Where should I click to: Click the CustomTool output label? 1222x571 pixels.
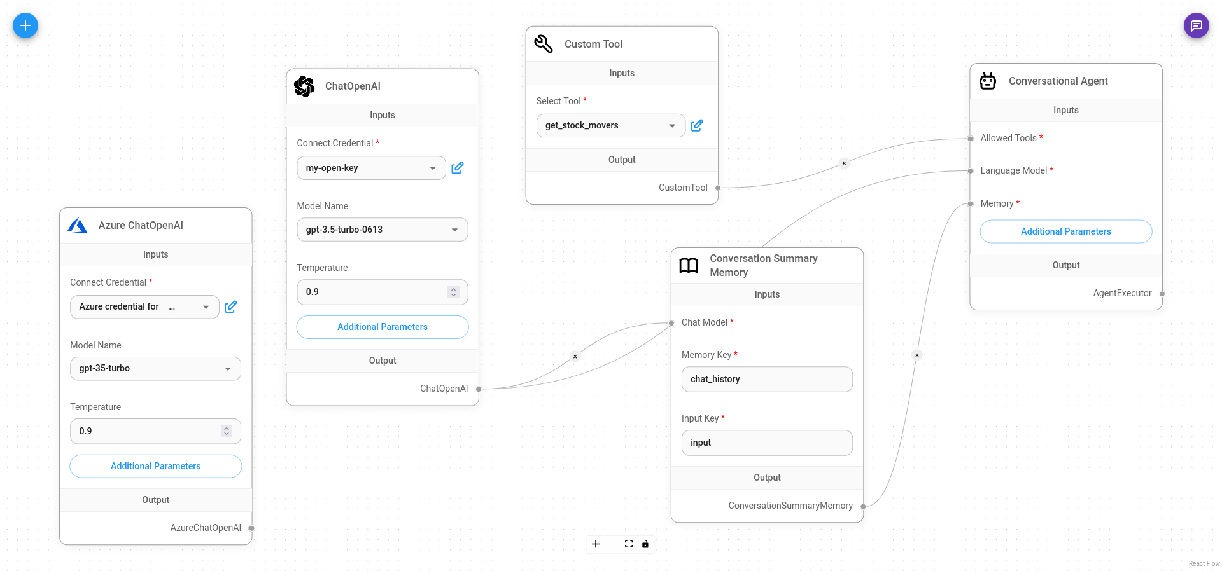click(683, 188)
